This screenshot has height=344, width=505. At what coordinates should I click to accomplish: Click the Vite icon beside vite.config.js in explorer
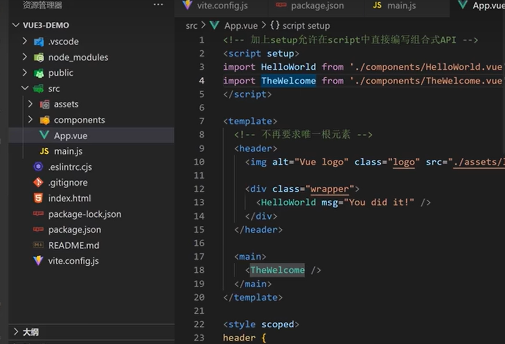pyautogui.click(x=38, y=261)
